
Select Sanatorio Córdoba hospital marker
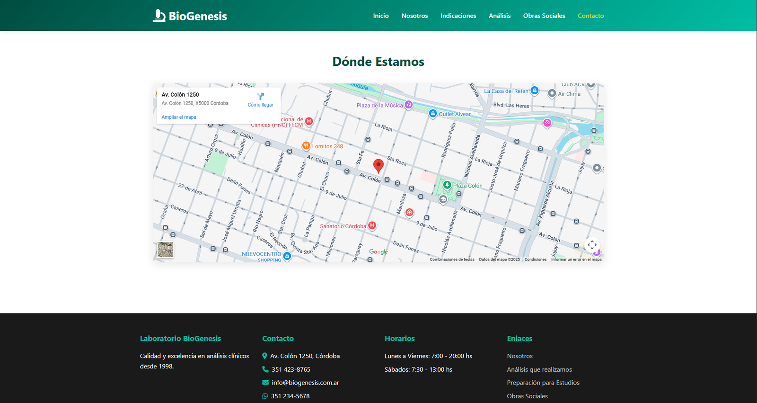(x=372, y=225)
